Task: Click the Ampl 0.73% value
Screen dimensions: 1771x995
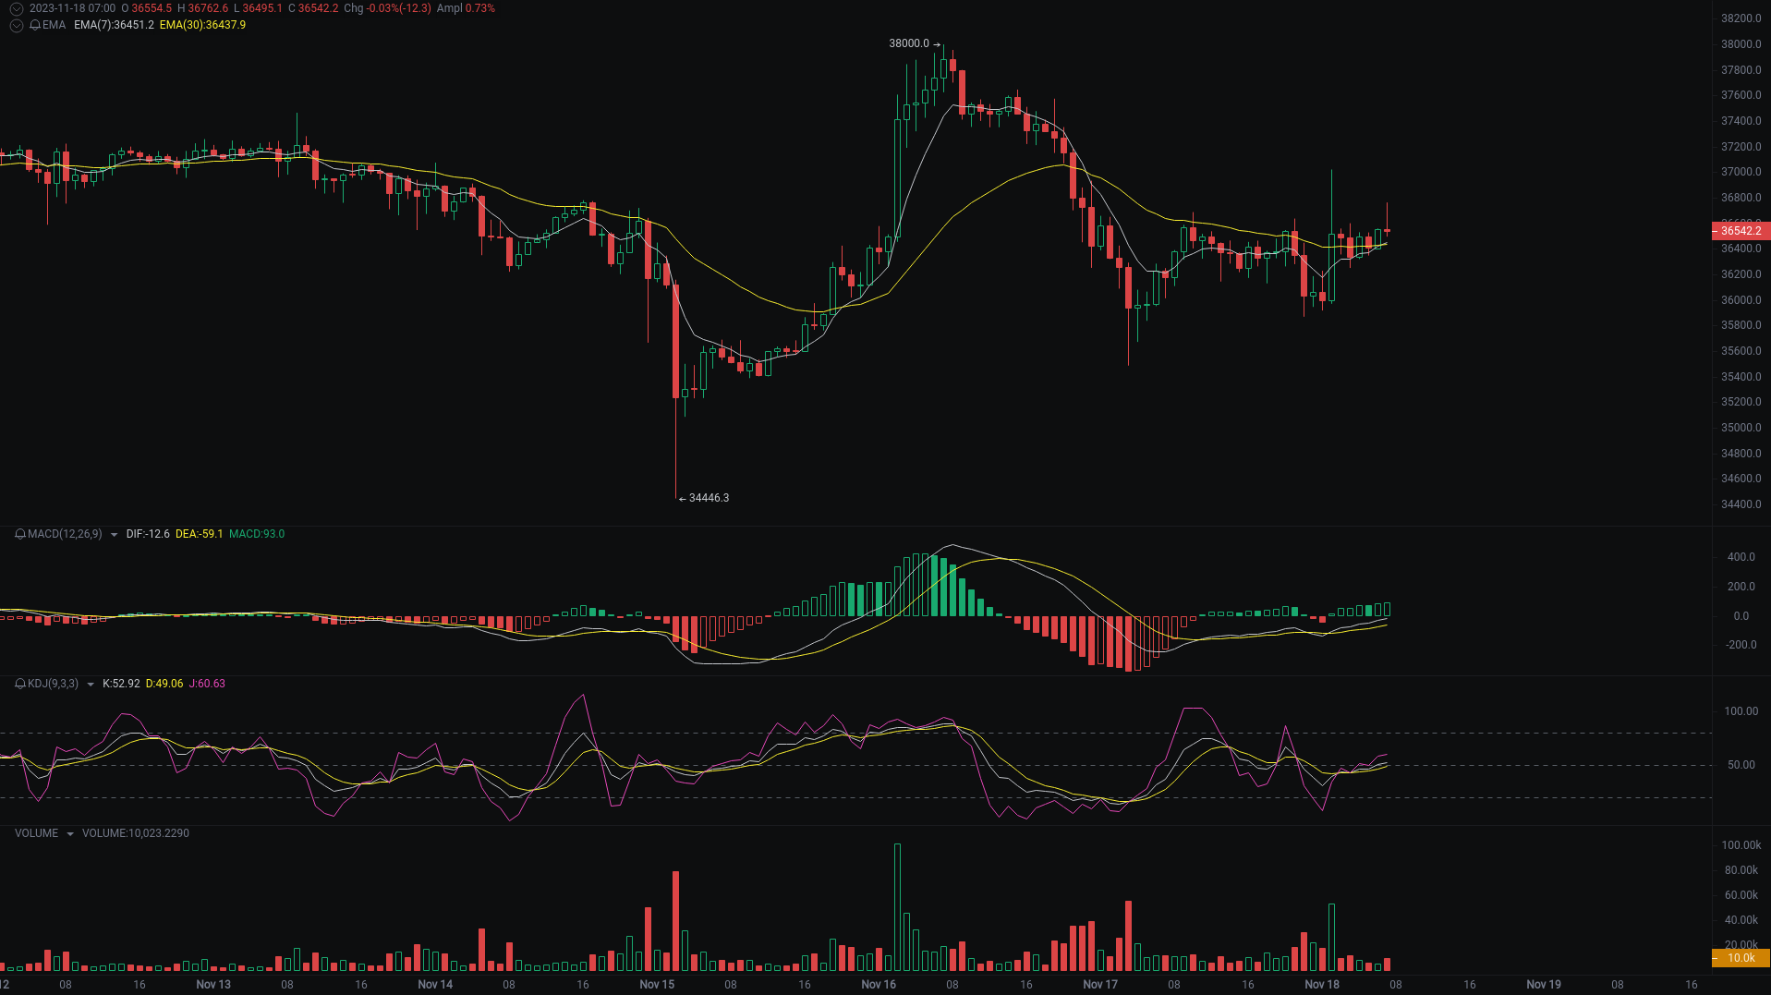Action: tap(466, 8)
